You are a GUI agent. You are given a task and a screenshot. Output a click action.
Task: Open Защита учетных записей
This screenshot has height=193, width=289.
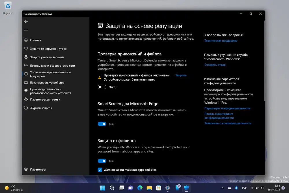[x=55, y=57]
